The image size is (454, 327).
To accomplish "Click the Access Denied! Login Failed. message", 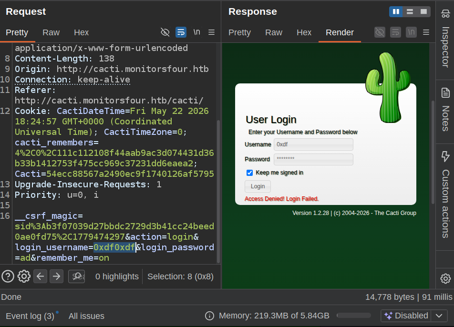I will pos(281,199).
